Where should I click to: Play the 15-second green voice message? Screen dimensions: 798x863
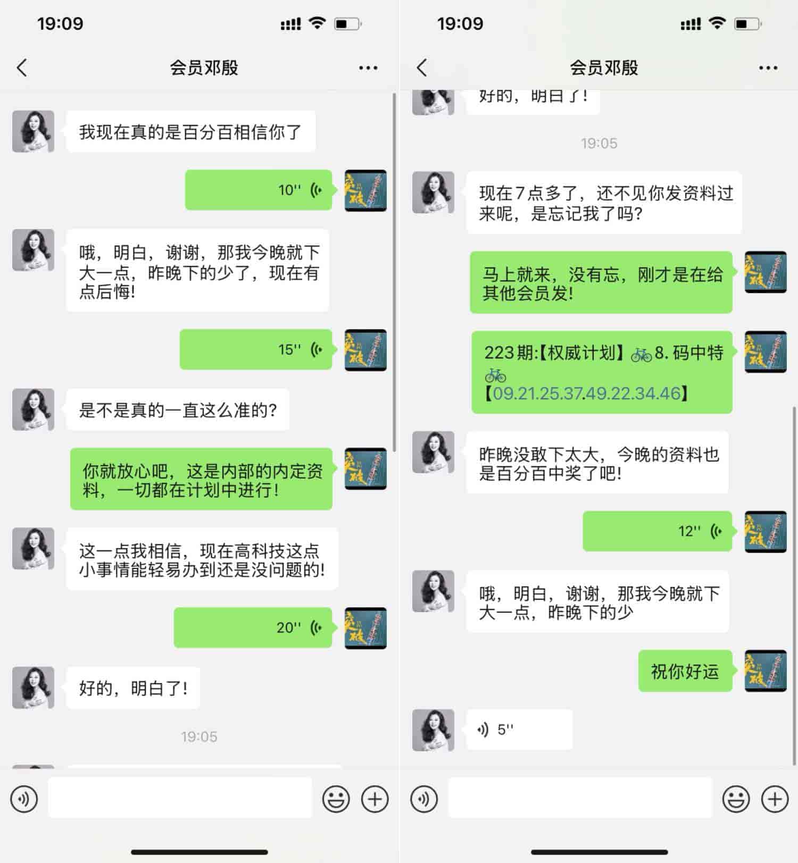coord(256,349)
